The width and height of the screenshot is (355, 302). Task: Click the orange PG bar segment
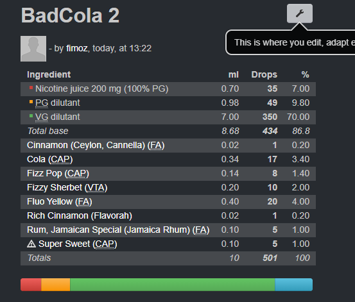pos(56,285)
